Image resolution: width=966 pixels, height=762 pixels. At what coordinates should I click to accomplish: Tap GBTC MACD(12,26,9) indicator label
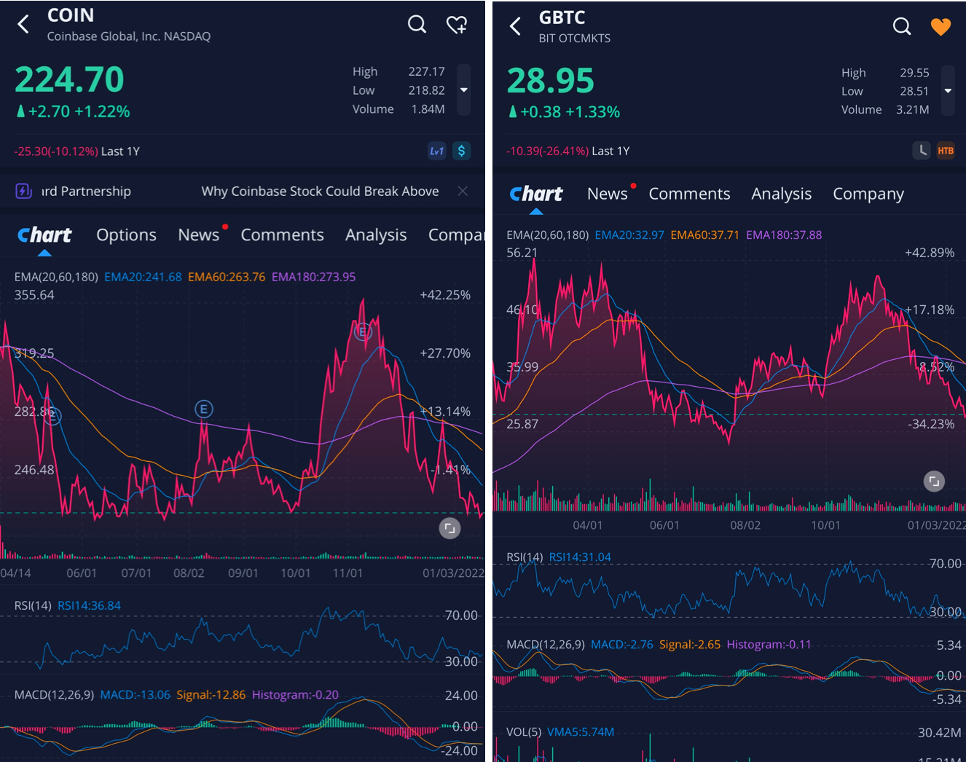pos(546,645)
